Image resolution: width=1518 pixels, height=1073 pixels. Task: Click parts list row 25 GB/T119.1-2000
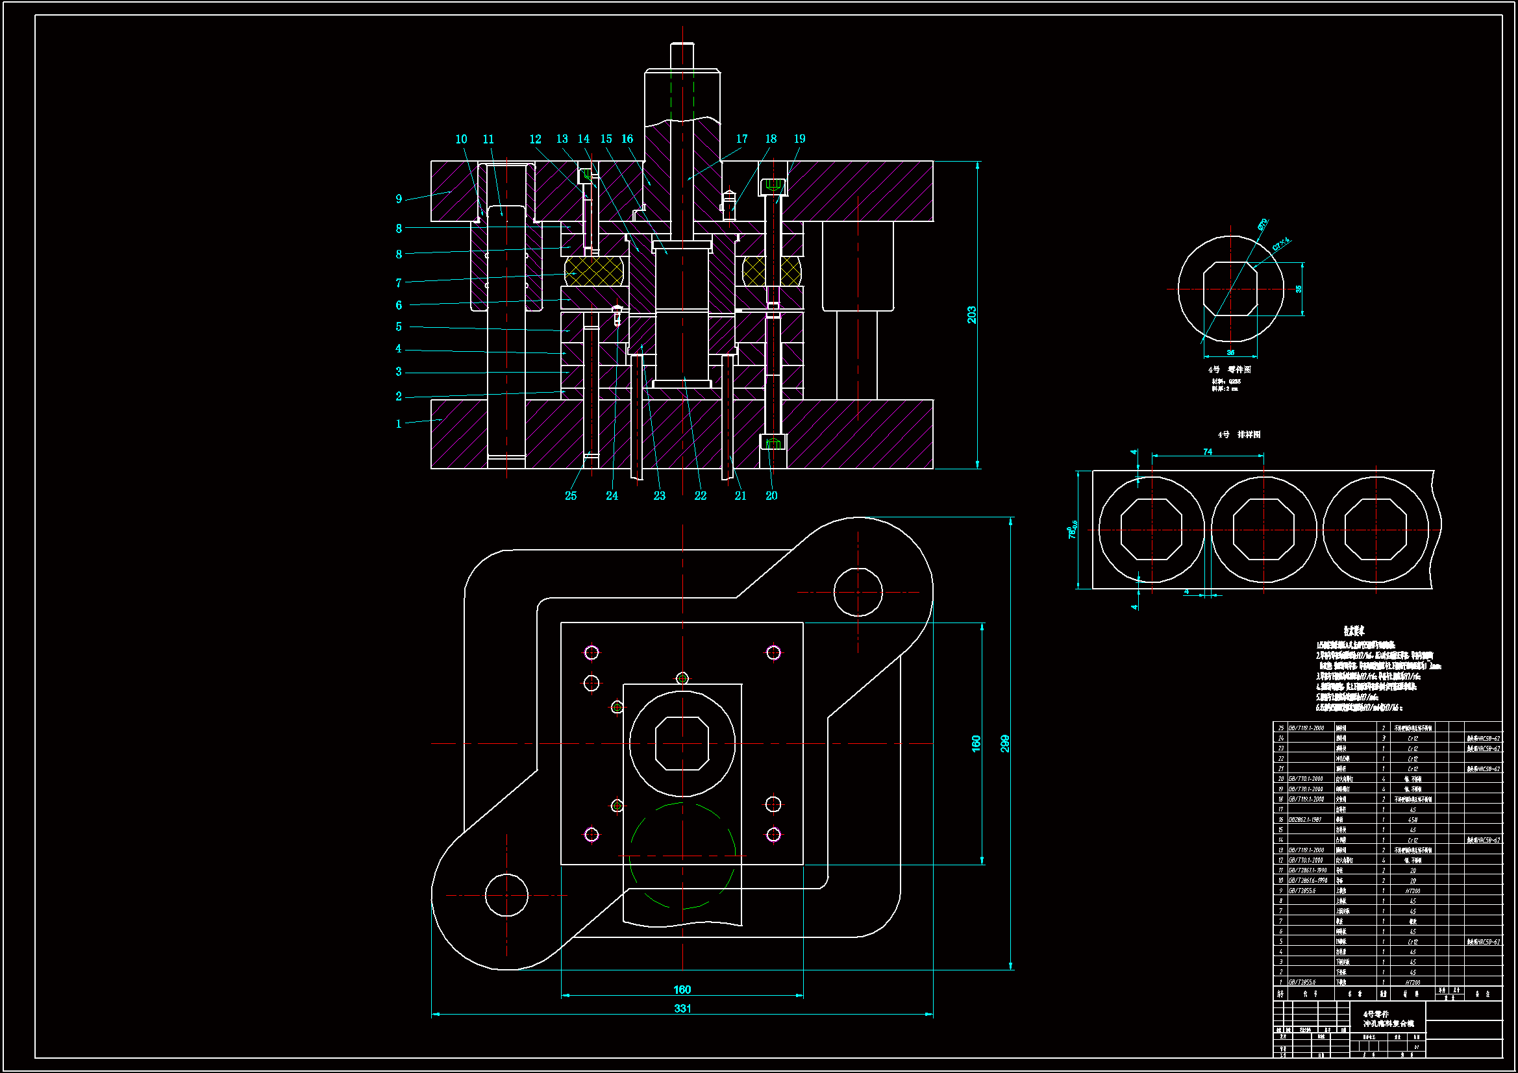[x=1306, y=728]
